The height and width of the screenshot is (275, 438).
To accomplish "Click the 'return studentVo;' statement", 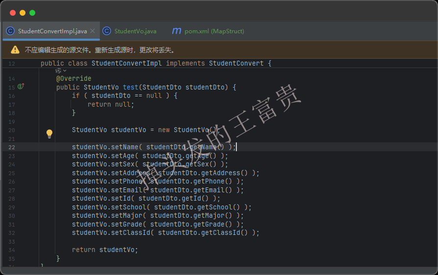I will click(x=105, y=250).
